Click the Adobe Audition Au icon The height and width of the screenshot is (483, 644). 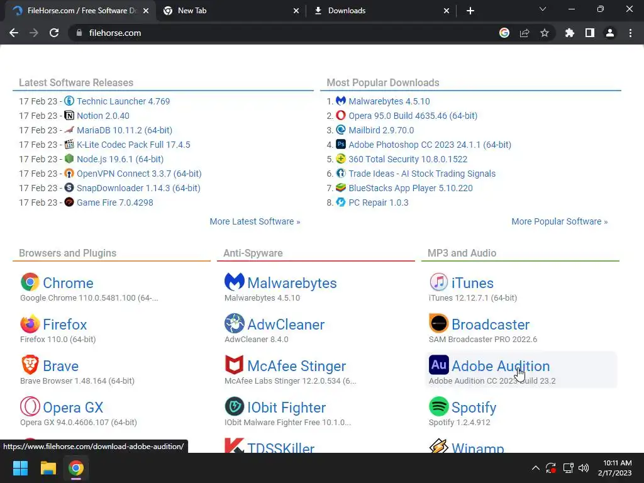(438, 365)
